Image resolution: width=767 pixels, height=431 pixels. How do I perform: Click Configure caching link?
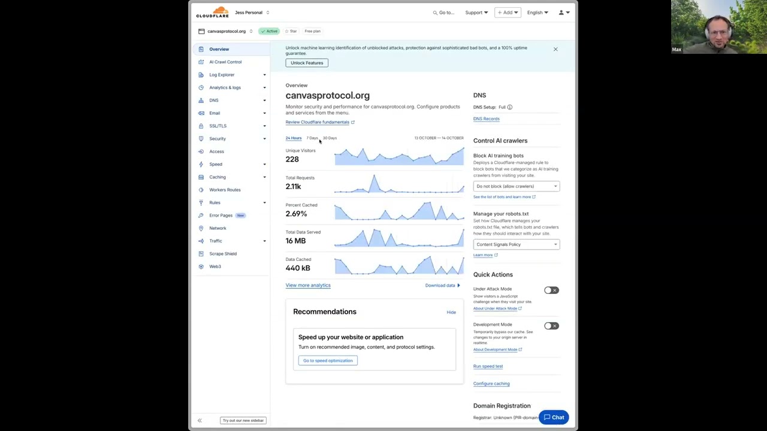[x=491, y=384]
